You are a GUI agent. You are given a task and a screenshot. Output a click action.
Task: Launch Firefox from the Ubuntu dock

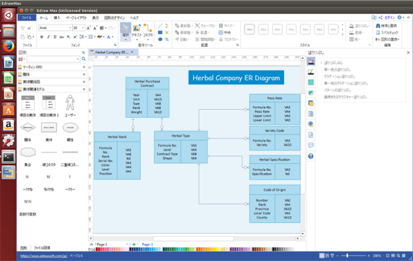click(x=8, y=46)
